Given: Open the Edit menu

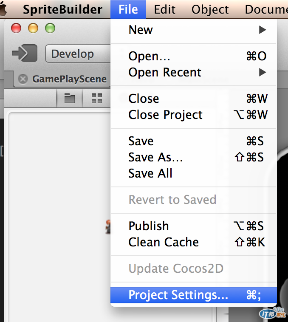Looking at the screenshot, I should point(164,9).
